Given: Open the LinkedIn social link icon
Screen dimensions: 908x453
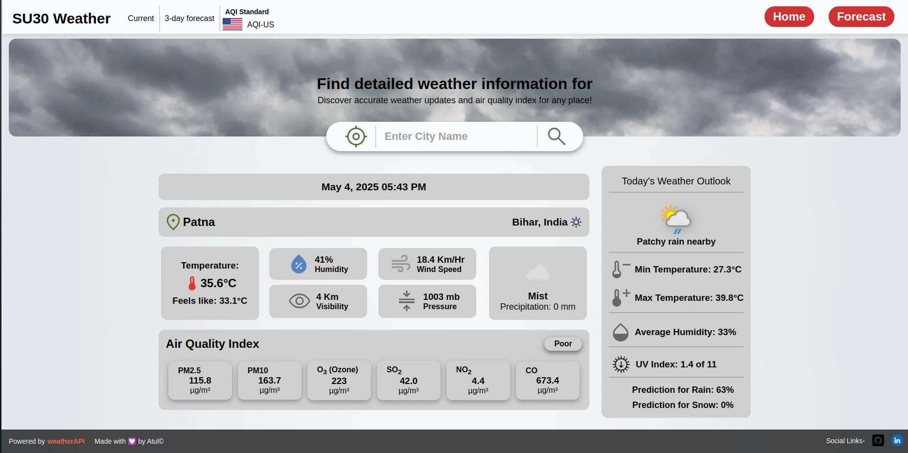Looking at the screenshot, I should (897, 441).
